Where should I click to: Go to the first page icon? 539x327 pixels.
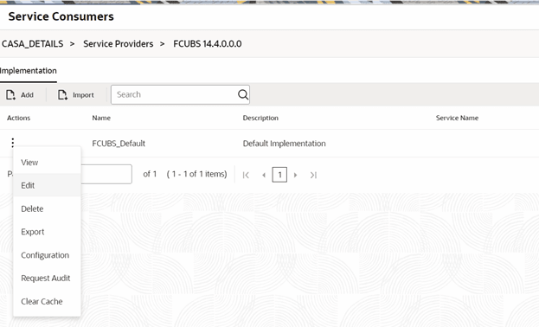point(246,175)
